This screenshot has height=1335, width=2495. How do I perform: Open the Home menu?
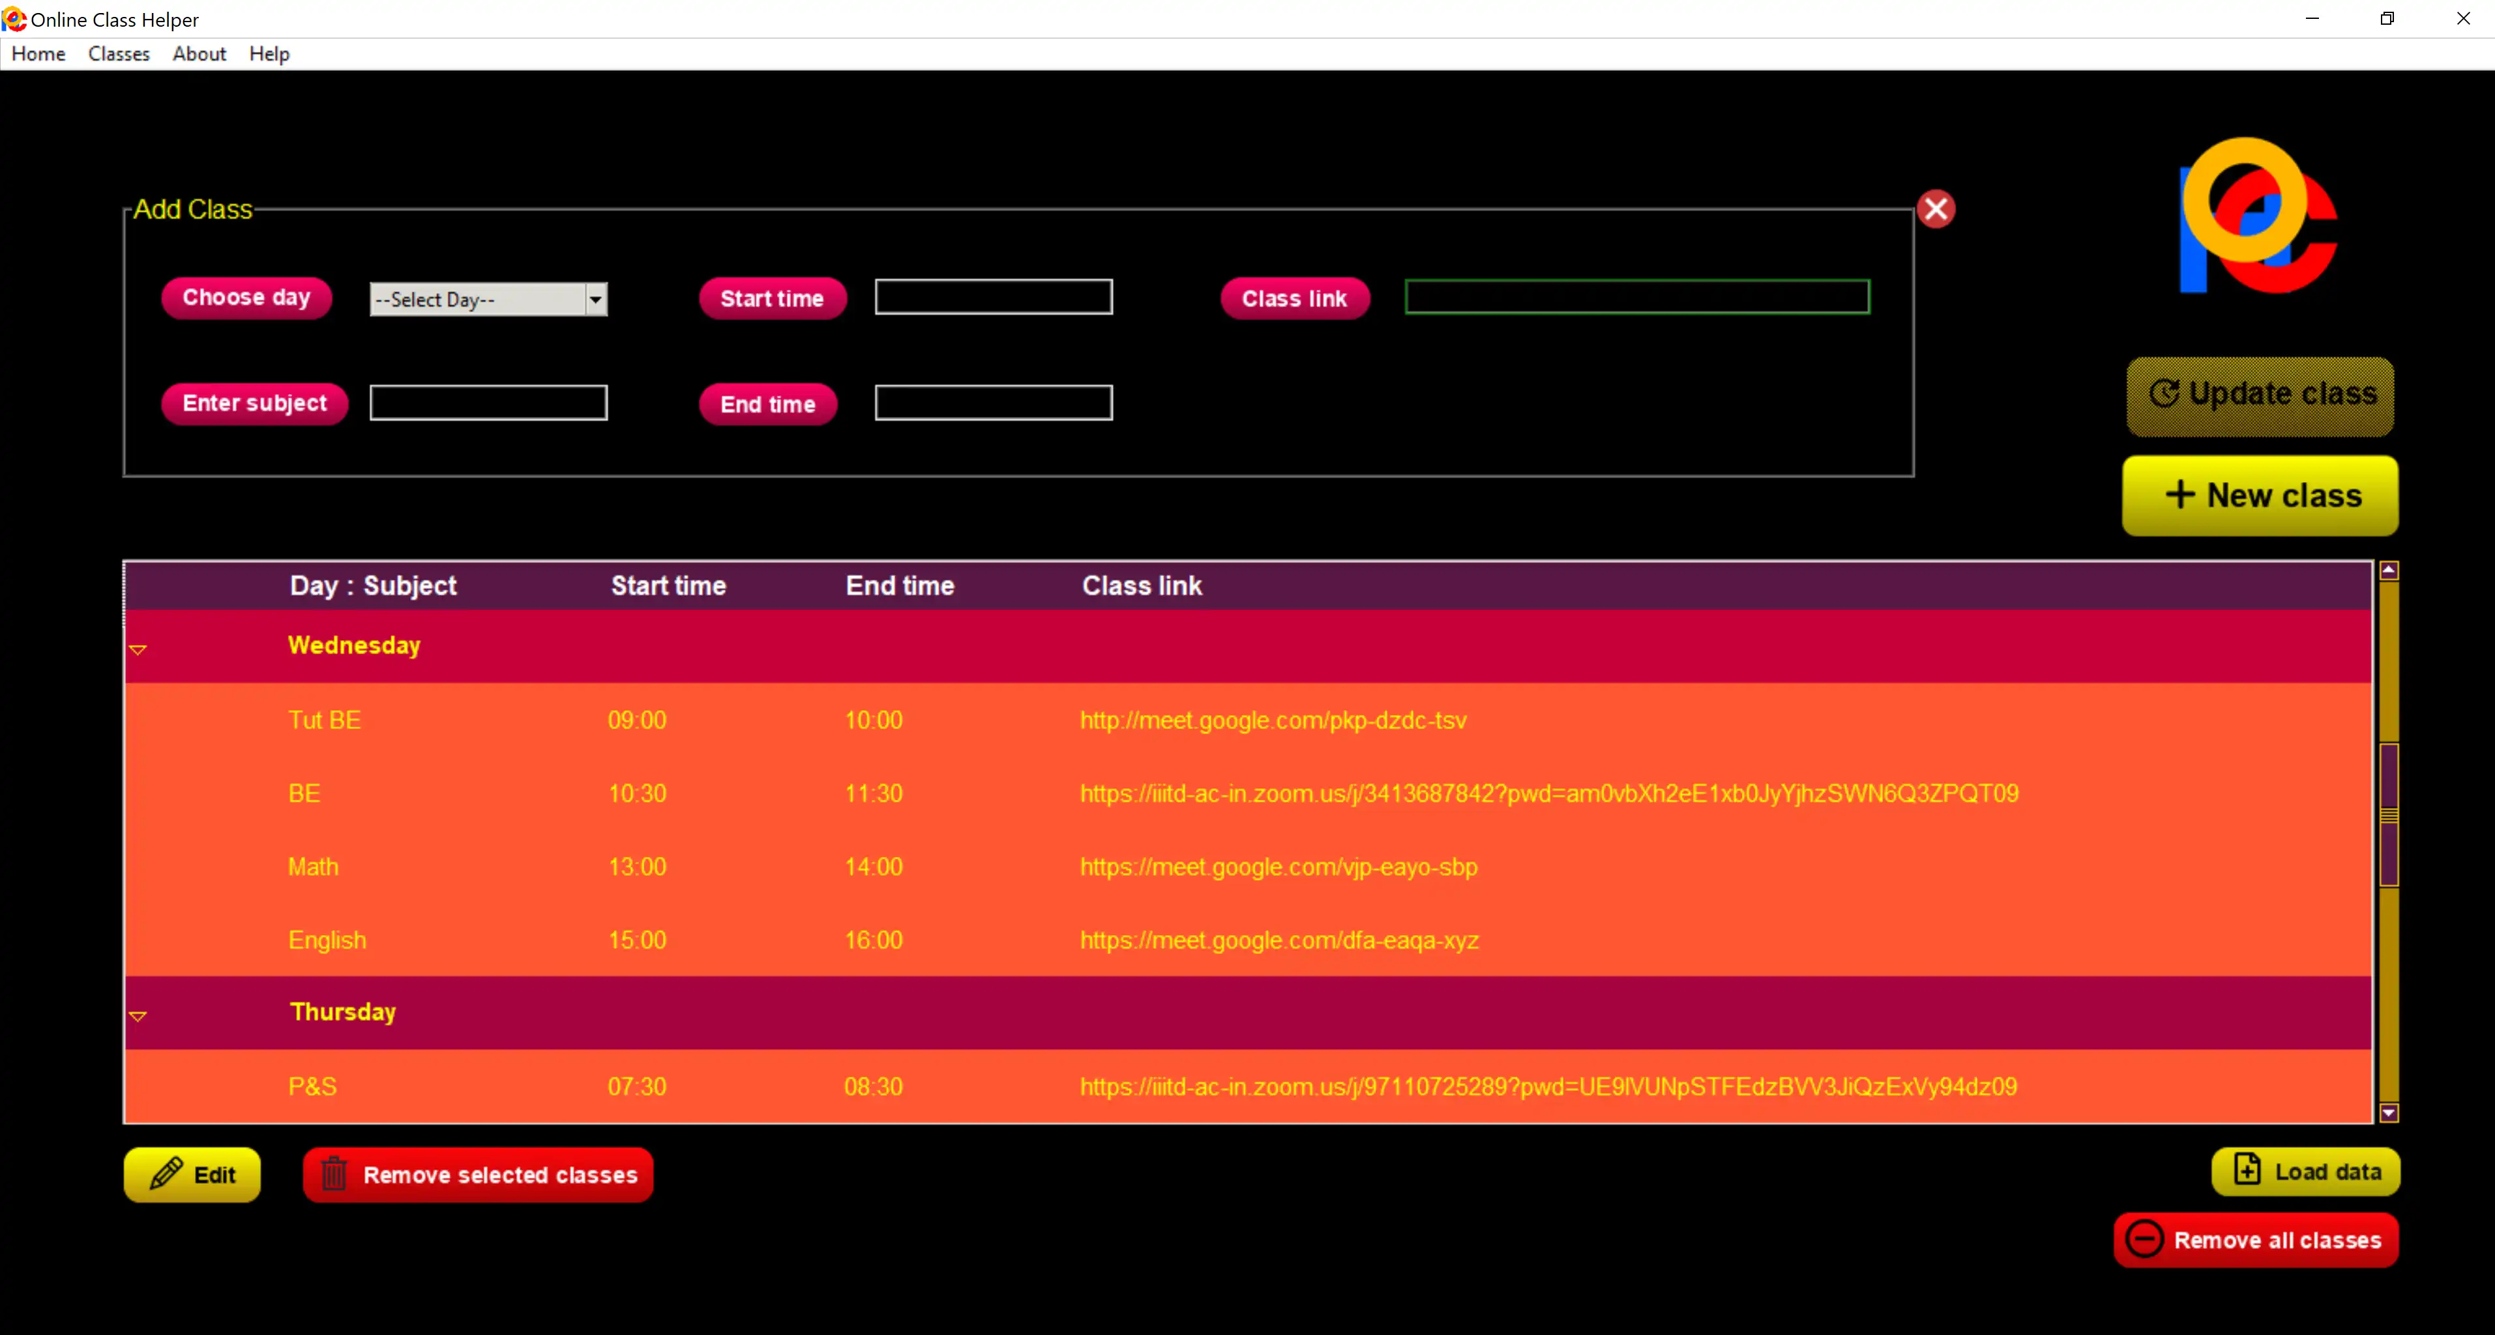(38, 54)
